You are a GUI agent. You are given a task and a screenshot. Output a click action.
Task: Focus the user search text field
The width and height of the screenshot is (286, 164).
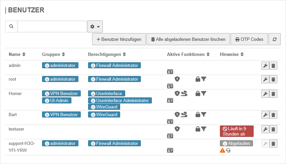pyautogui.click(x=52, y=26)
